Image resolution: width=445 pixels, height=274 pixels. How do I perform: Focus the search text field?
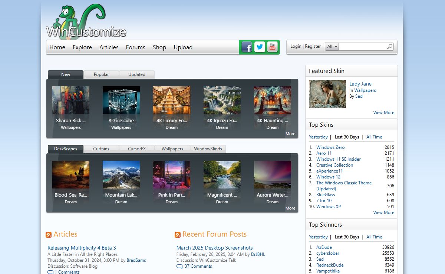(x=362, y=47)
